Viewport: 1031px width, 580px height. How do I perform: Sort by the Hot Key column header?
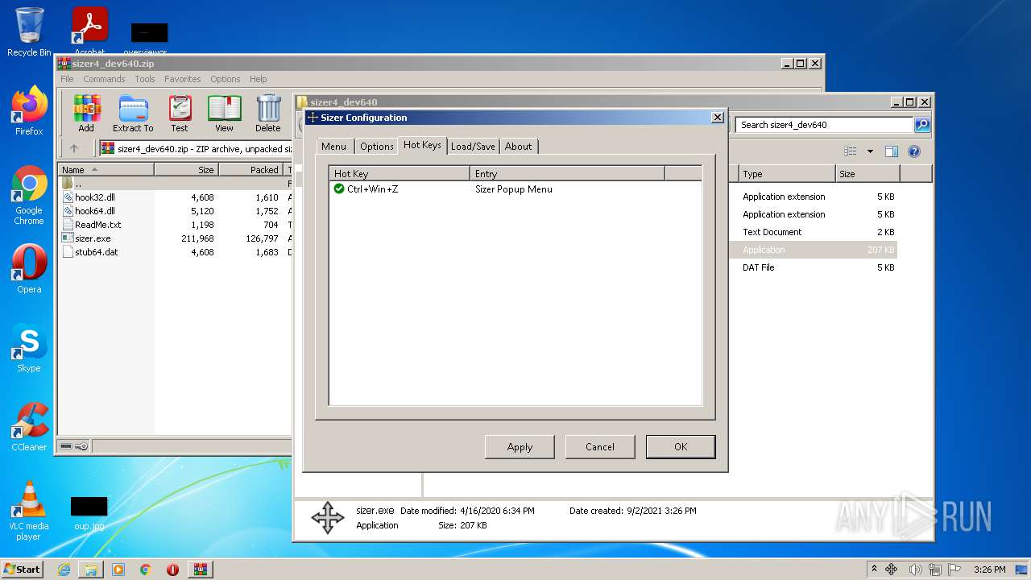400,173
